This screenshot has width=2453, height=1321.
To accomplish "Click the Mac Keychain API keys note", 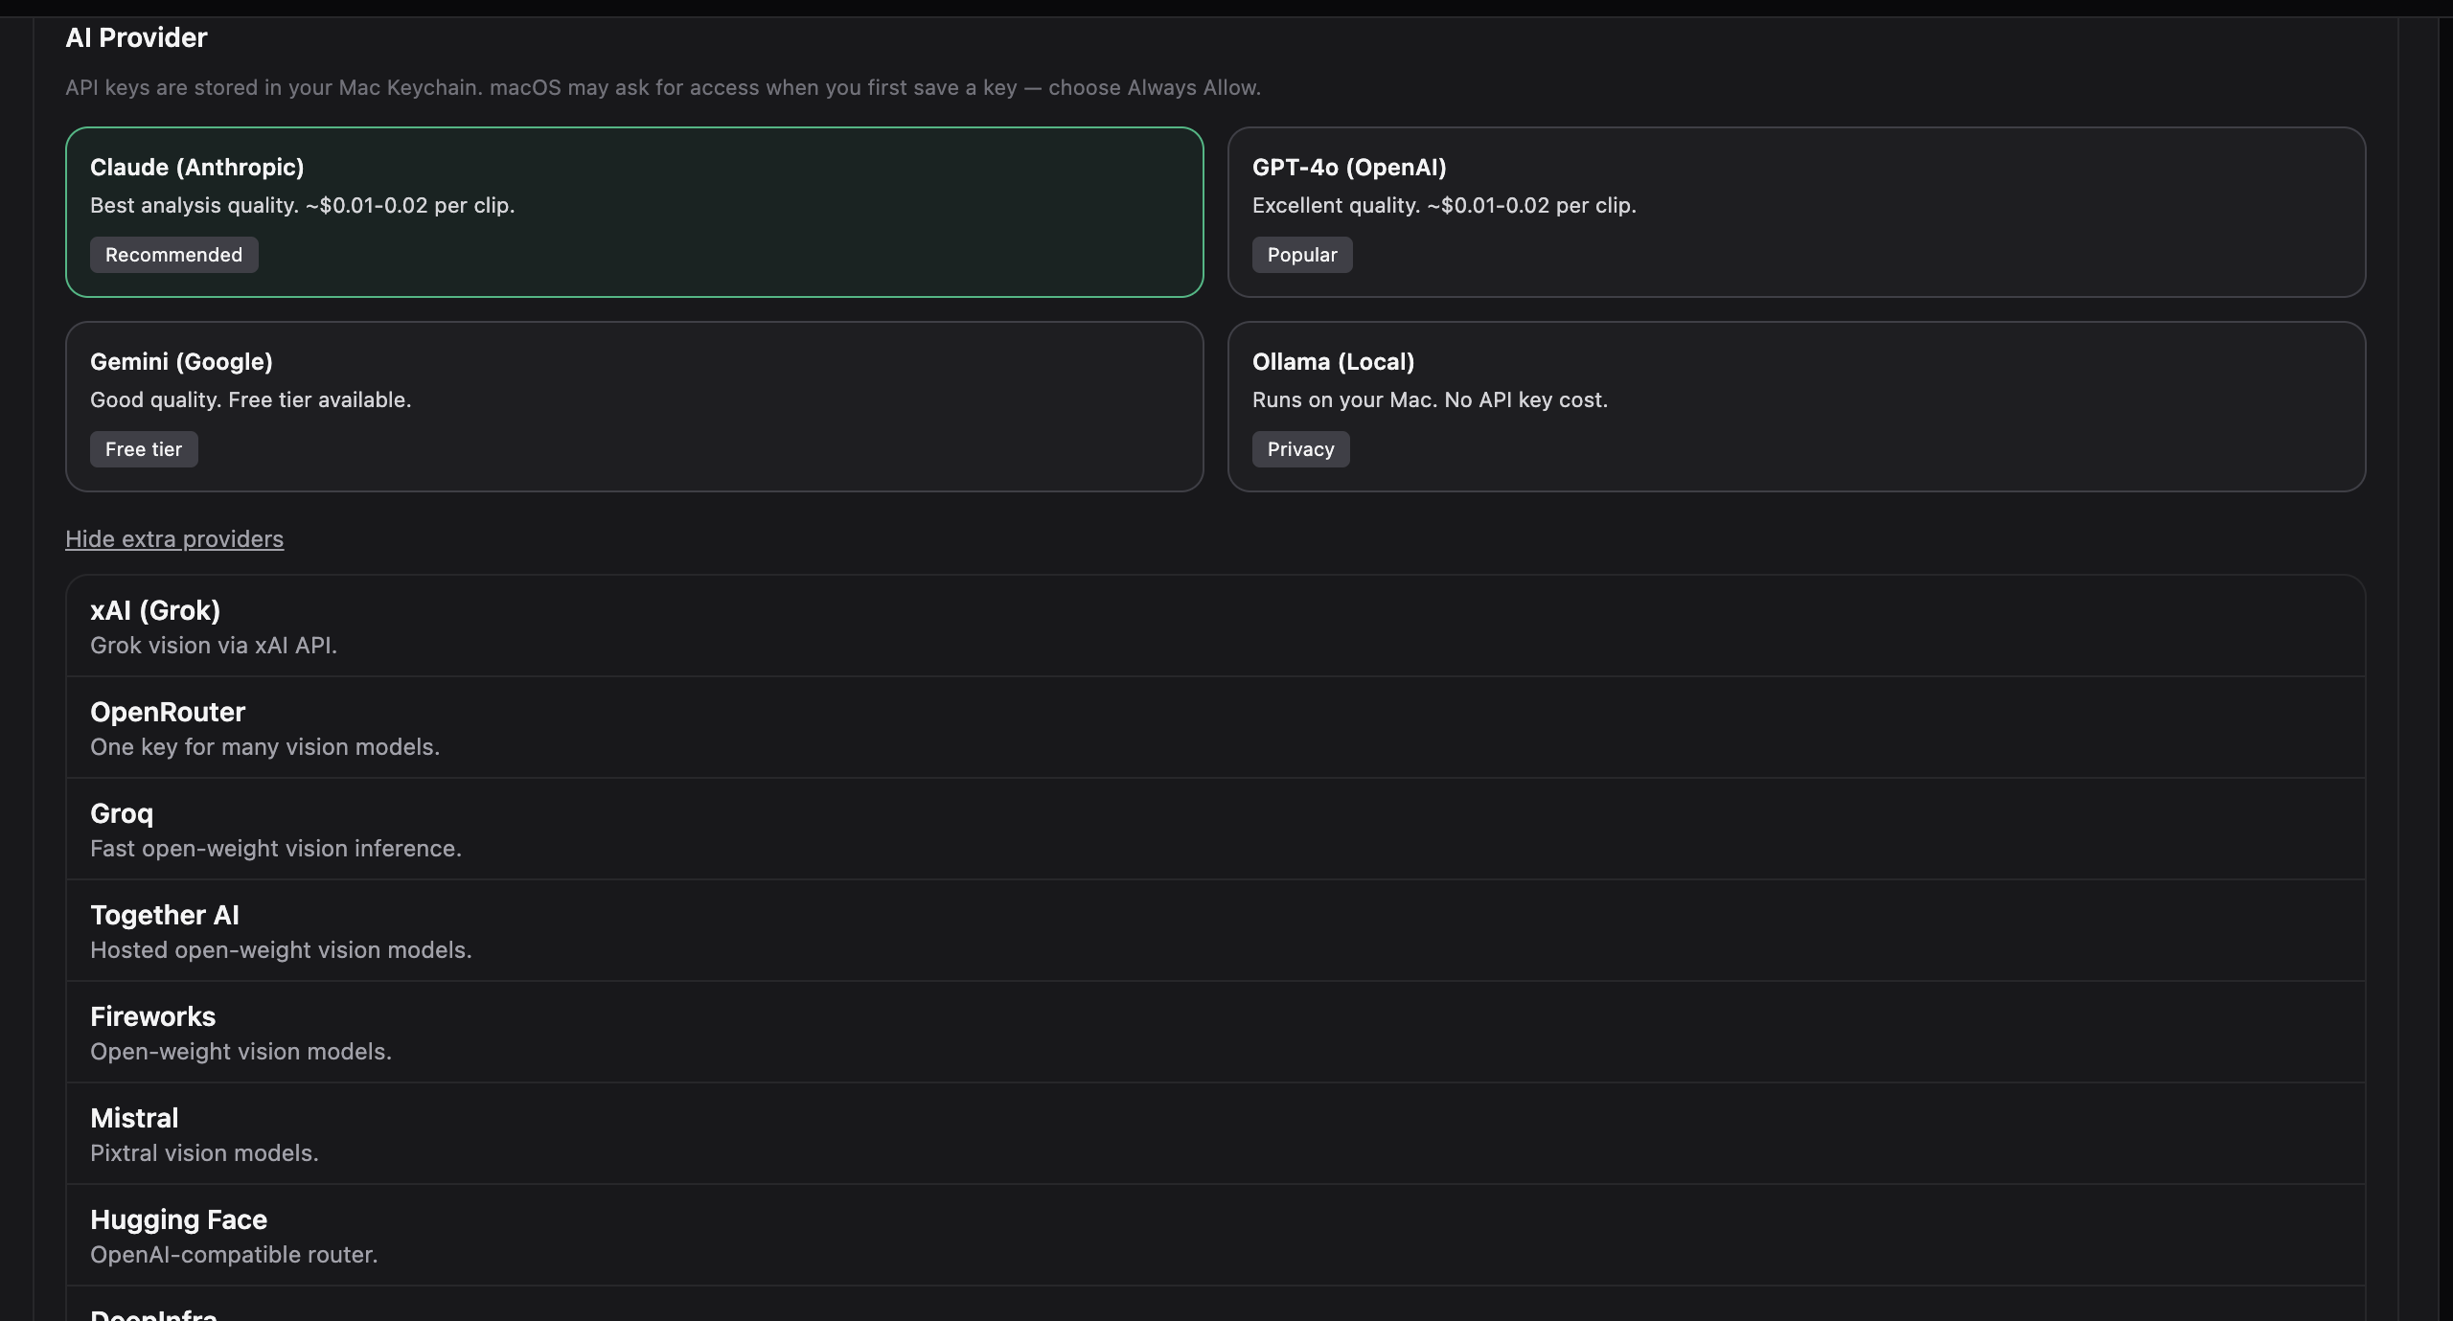I will 663,87.
